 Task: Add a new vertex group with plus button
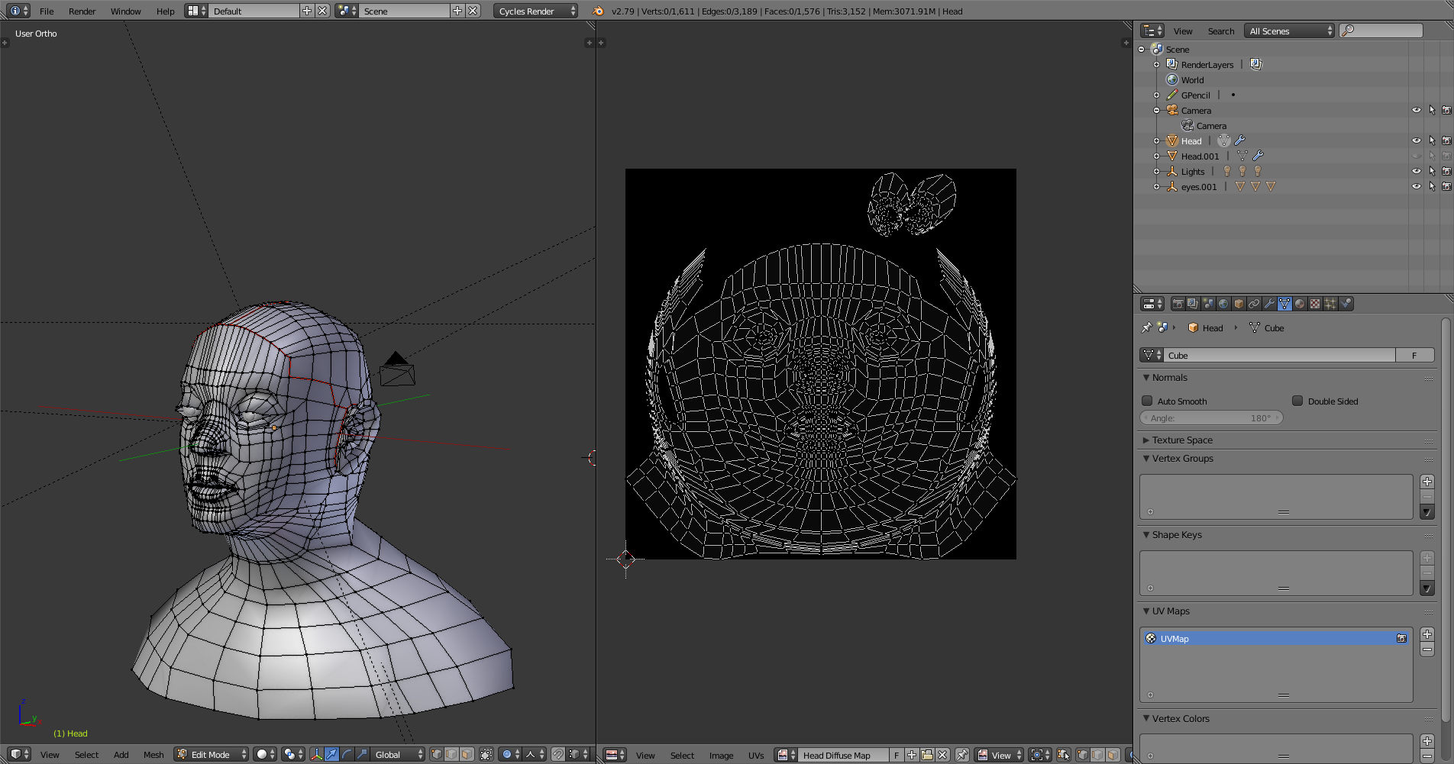(1427, 482)
